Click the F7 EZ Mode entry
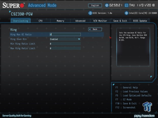This screenshot has width=158, height=118. click(x=124, y=99)
